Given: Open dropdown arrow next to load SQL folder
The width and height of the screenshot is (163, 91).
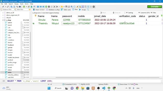Looking at the screenshot, I should pos(64,7).
